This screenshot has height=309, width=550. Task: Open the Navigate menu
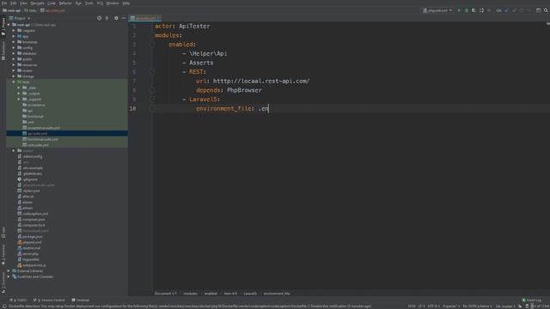37,3
